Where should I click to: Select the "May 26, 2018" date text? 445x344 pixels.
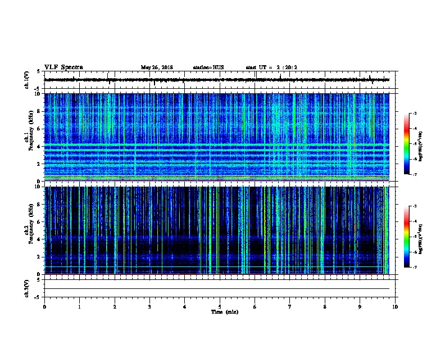pyautogui.click(x=157, y=67)
